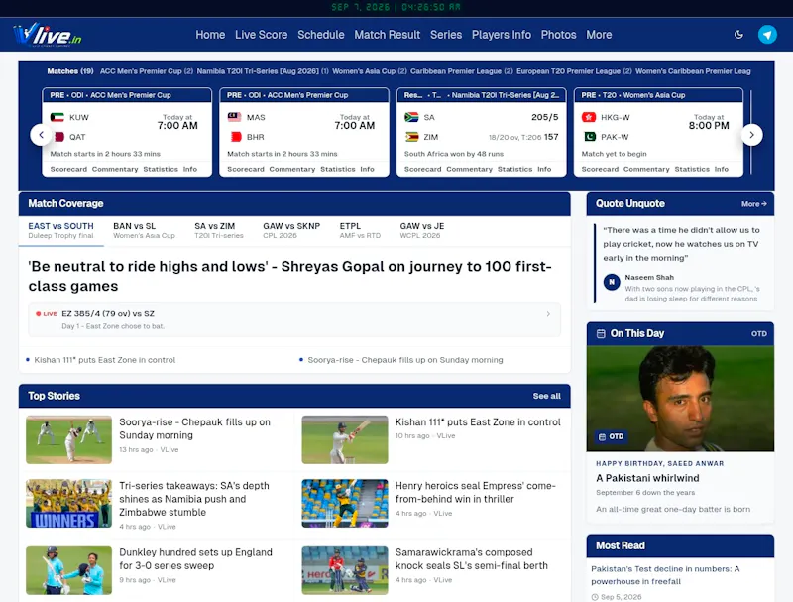
Task: Select EAST vs SOUTH coverage tab
Action: [x=60, y=230]
